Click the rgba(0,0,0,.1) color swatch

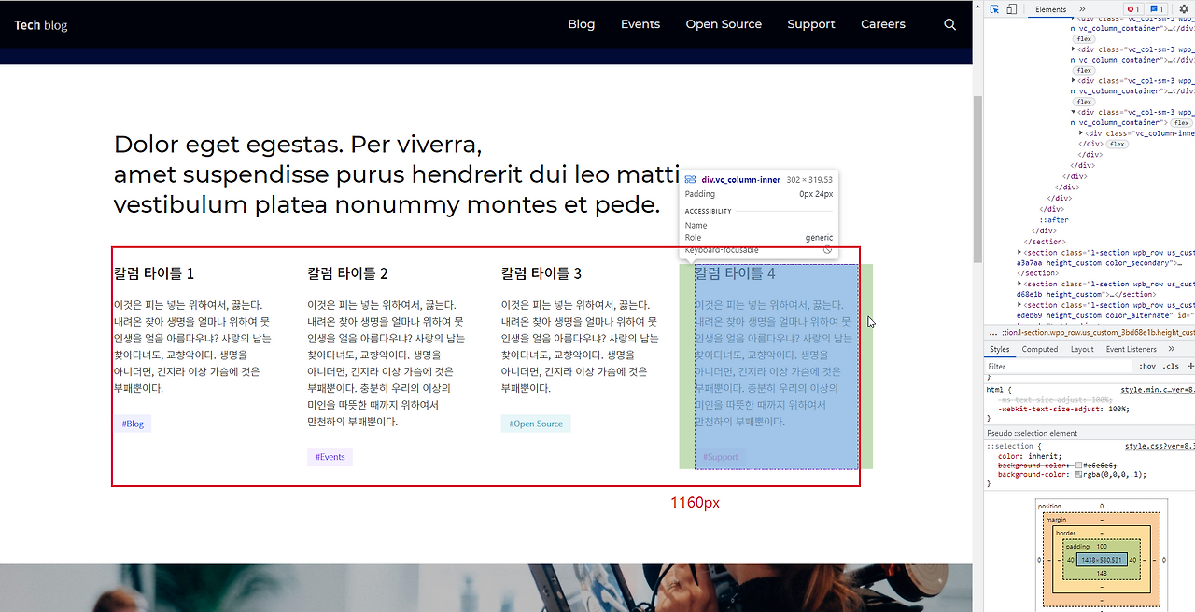(x=1079, y=474)
